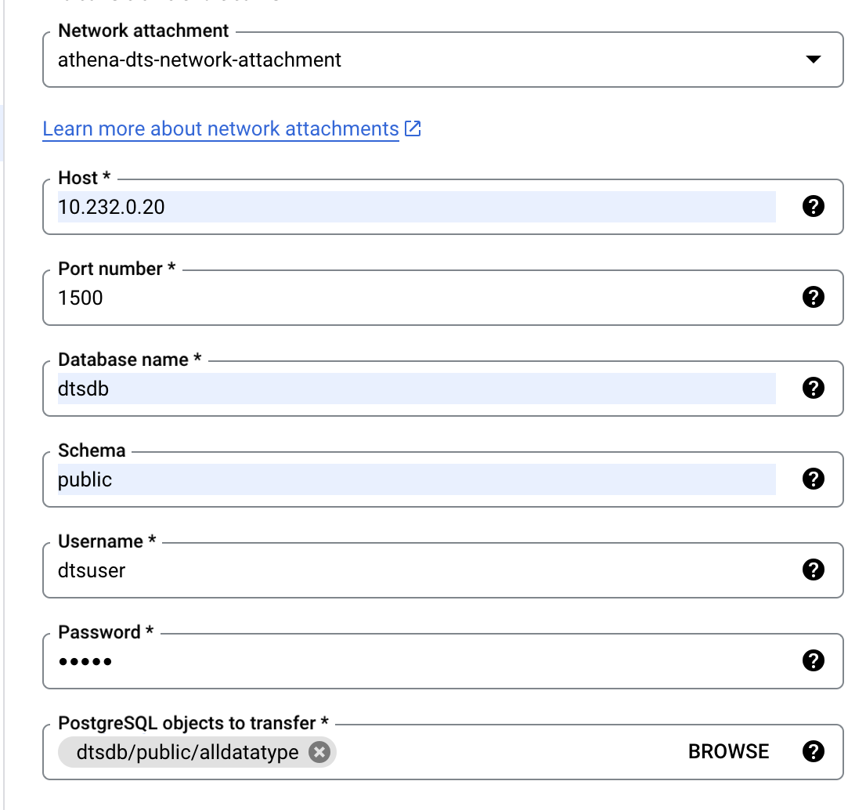Open help for the Schema field
866x810 pixels.
click(x=814, y=479)
